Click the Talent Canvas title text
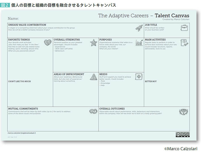This screenshot has width=201, height=153. click(x=172, y=16)
